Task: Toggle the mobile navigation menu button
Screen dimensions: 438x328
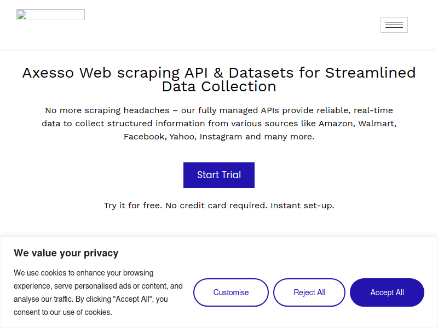Action: [x=394, y=25]
